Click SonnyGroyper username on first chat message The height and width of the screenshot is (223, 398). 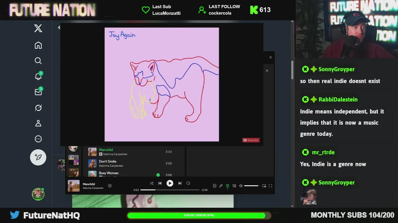[x=336, y=69]
